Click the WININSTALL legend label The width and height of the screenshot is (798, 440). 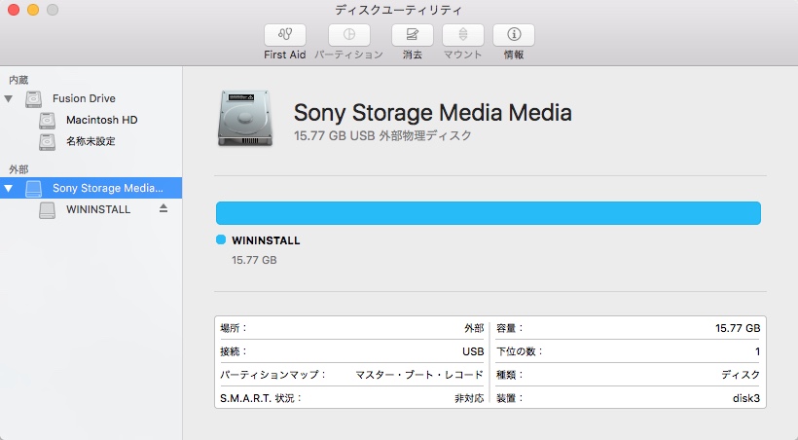[266, 240]
